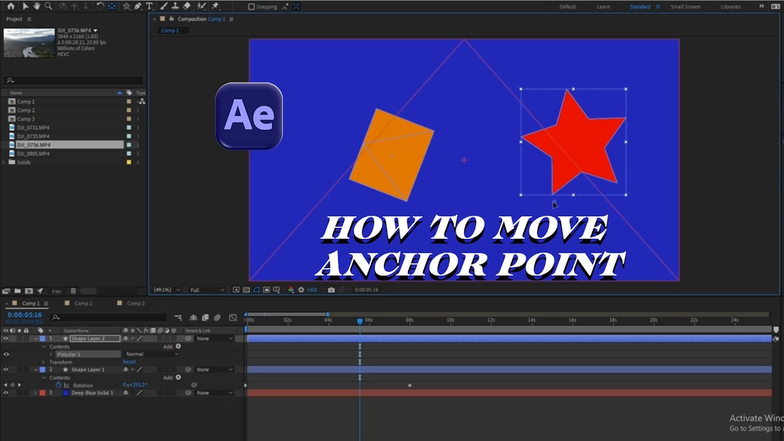Click the Reset link for Transform
The width and height of the screenshot is (784, 441).
pos(129,362)
